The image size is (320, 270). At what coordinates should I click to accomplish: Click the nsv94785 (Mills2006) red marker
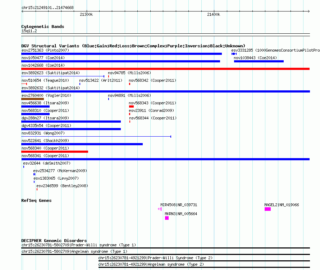pos(109,76)
